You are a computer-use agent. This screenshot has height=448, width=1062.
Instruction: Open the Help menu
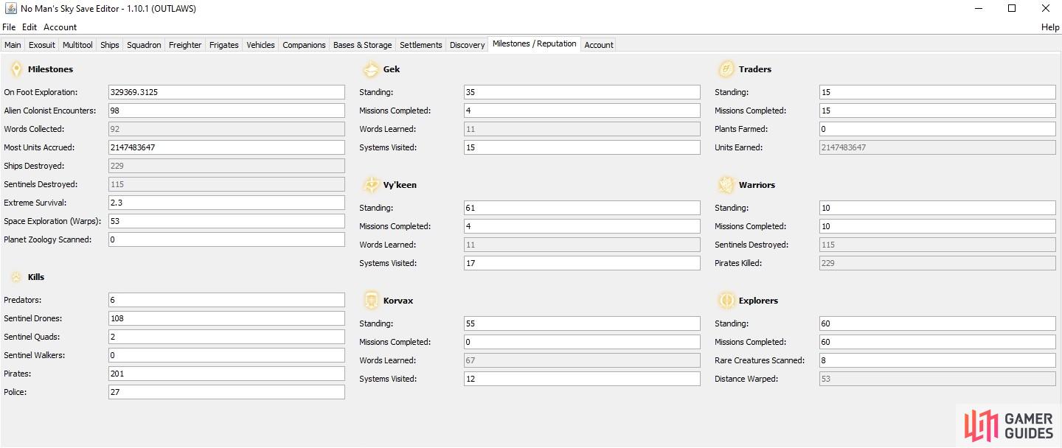1050,27
